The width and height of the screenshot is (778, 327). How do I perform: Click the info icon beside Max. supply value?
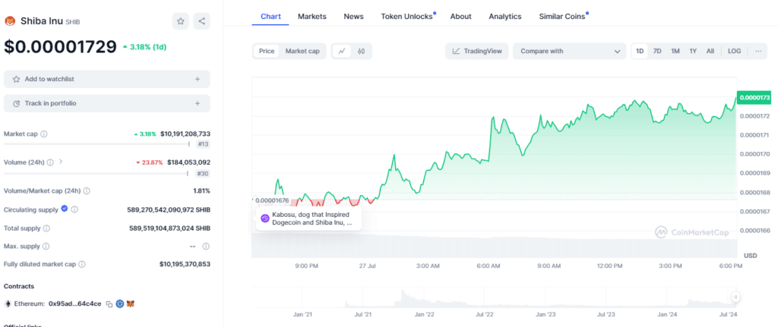click(x=206, y=247)
